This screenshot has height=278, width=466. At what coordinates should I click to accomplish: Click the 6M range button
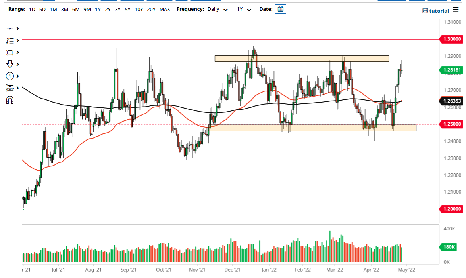pyautogui.click(x=75, y=9)
